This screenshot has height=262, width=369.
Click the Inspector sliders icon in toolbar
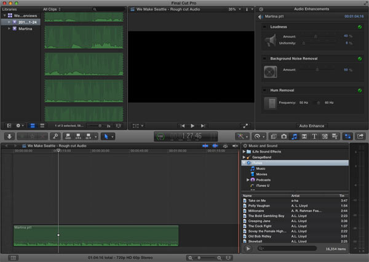[x=347, y=137]
